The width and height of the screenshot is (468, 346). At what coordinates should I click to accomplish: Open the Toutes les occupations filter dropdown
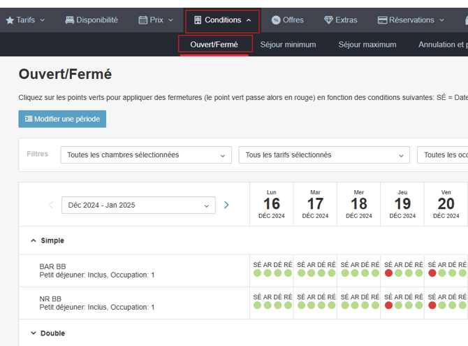pos(443,154)
